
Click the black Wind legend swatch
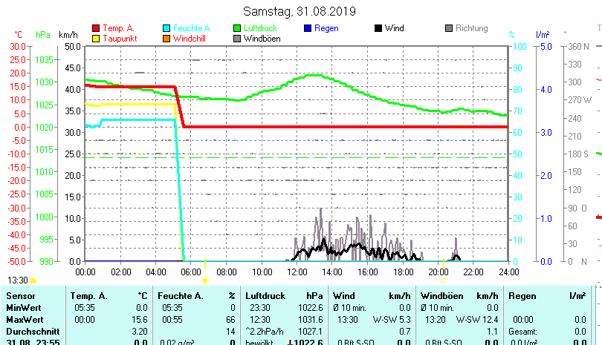pos(378,28)
